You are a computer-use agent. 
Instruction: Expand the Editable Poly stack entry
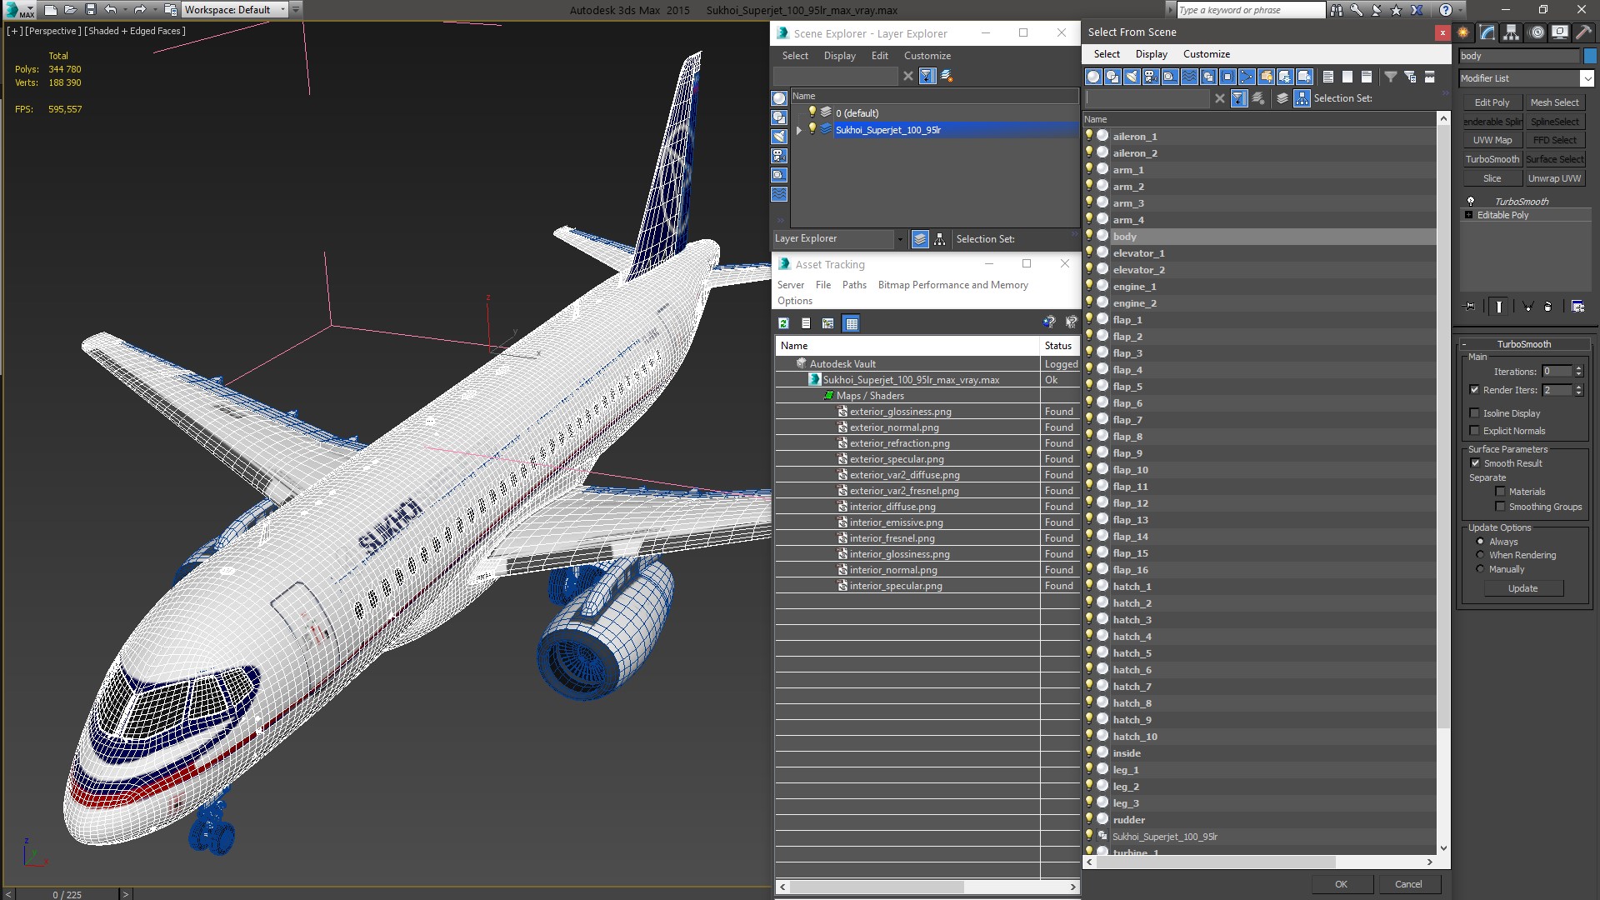[x=1468, y=215]
